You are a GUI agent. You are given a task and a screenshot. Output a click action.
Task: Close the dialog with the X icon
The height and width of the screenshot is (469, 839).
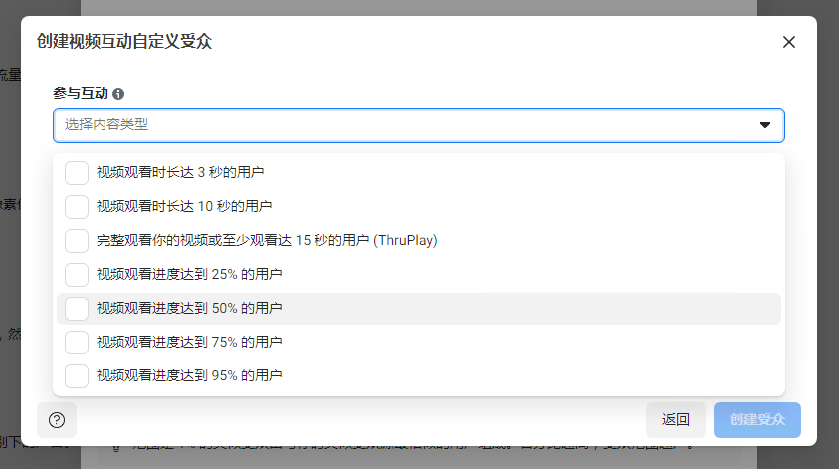coord(788,42)
